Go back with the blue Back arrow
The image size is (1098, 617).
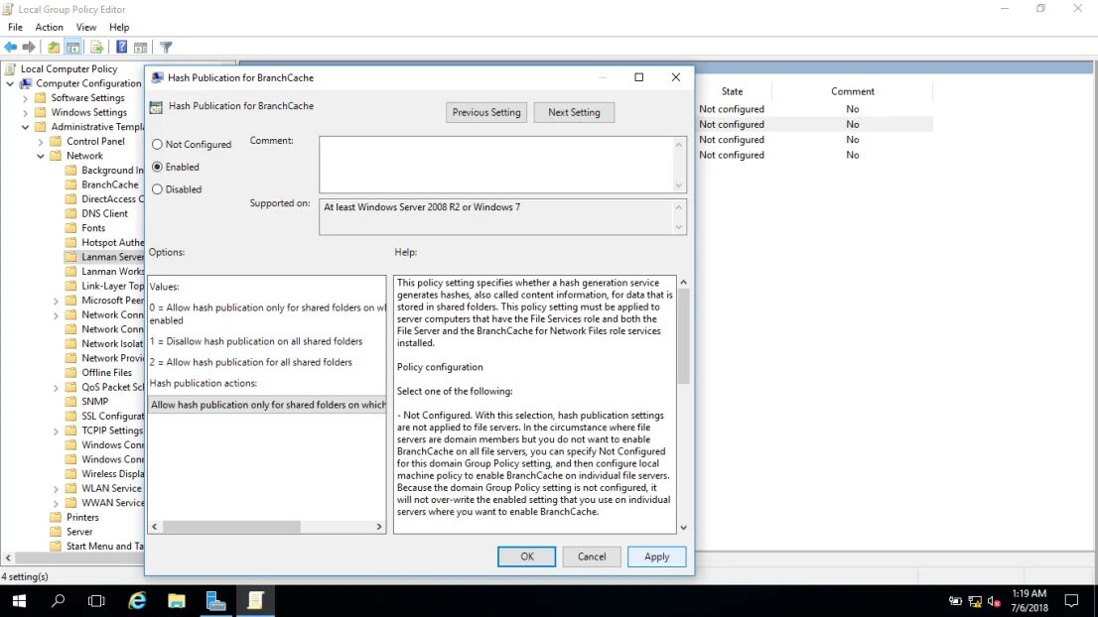pos(11,47)
